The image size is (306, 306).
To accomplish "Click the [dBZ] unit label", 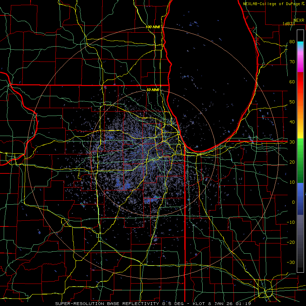I will 289,23.
